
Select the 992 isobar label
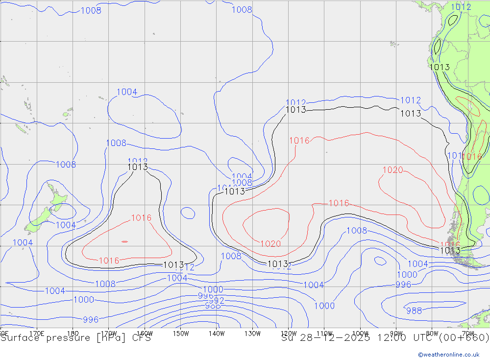tap(216, 301)
